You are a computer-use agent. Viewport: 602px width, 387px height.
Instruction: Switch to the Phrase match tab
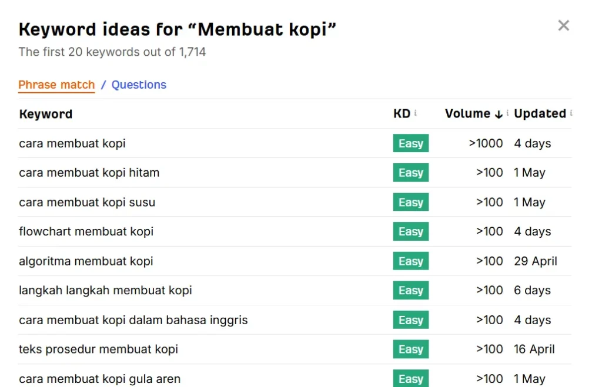pos(56,85)
